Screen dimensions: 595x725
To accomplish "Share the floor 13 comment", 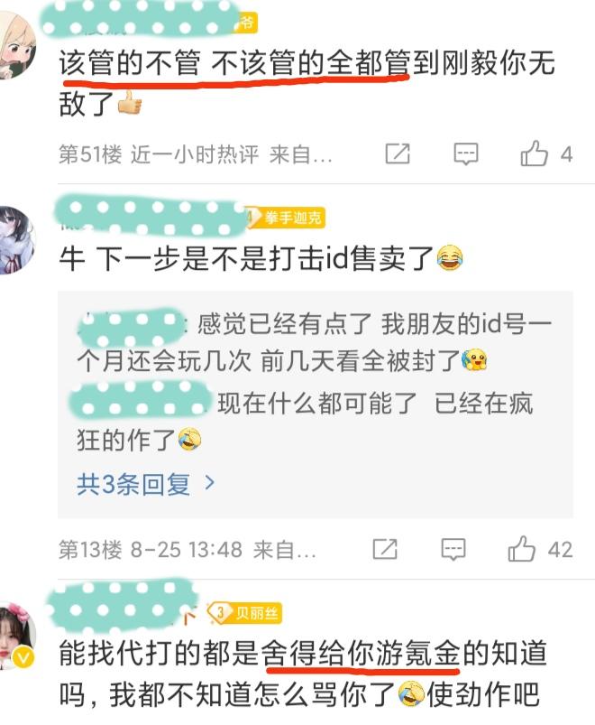I will 385,549.
